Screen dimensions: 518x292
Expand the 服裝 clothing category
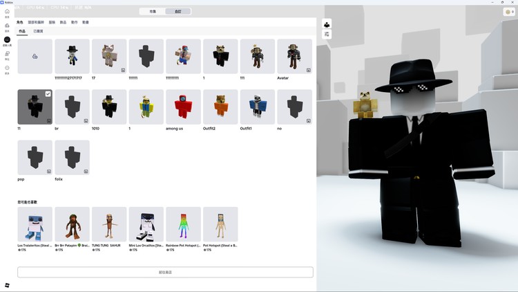(52, 22)
